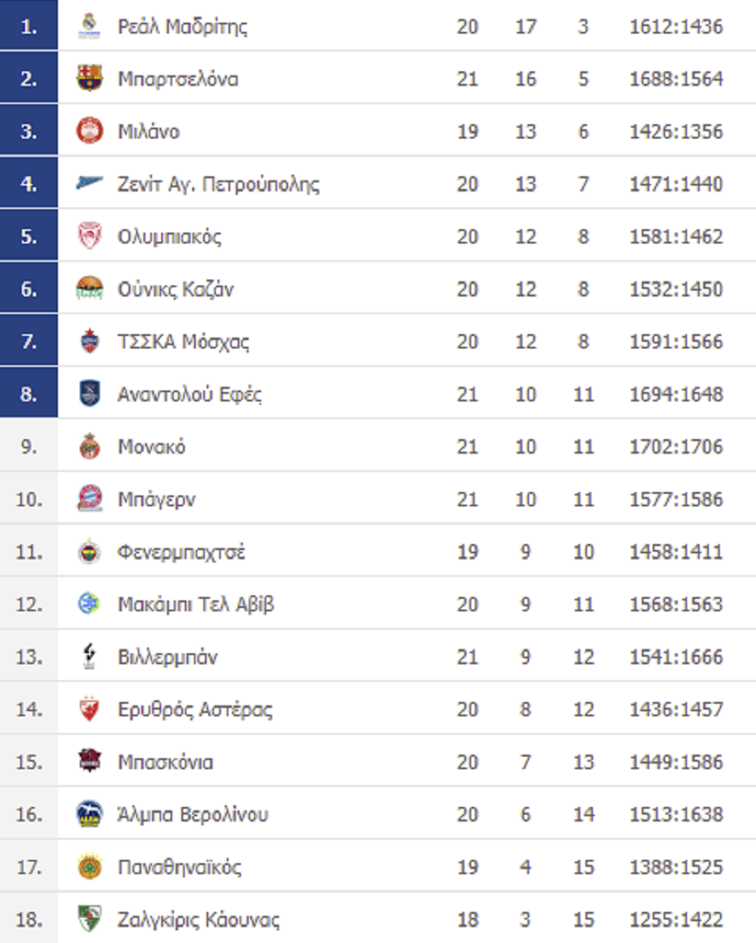Click the Zenit arrow logo

coord(90,182)
